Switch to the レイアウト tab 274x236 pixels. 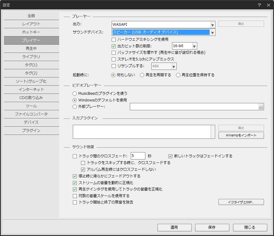(x=32, y=24)
